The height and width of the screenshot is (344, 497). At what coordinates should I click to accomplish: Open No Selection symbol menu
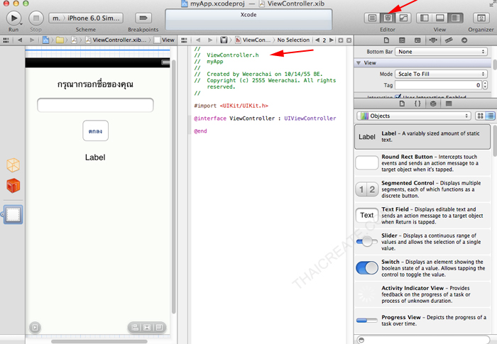[293, 40]
